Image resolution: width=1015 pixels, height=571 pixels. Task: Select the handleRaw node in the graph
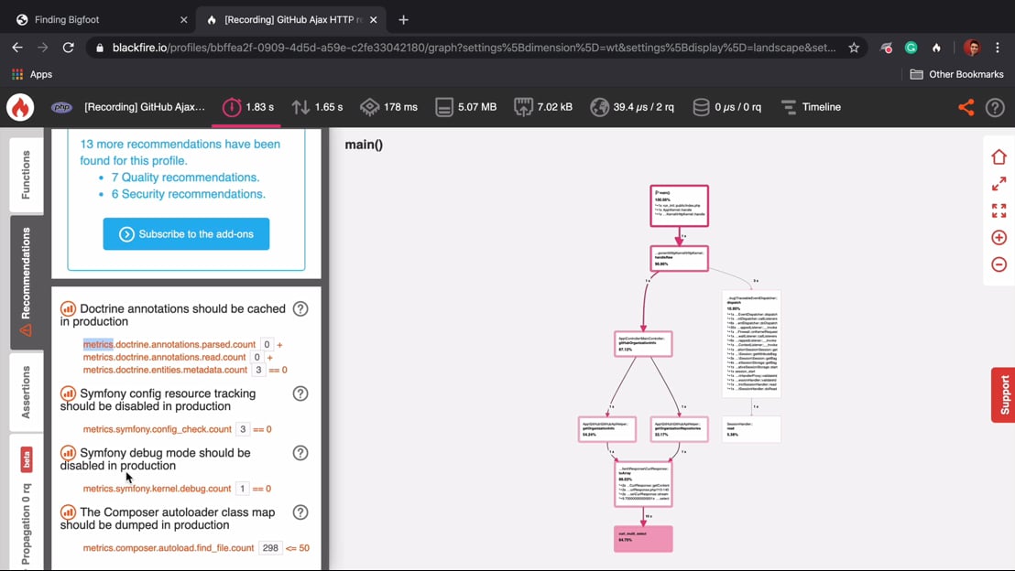click(x=679, y=259)
